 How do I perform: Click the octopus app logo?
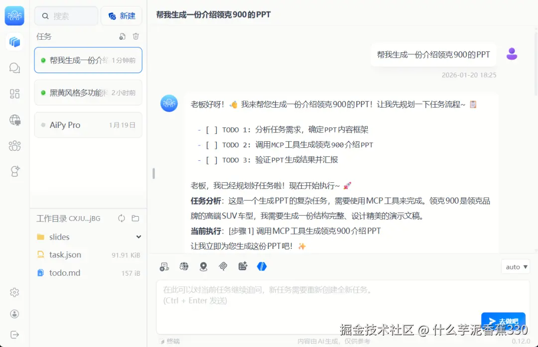[14, 16]
